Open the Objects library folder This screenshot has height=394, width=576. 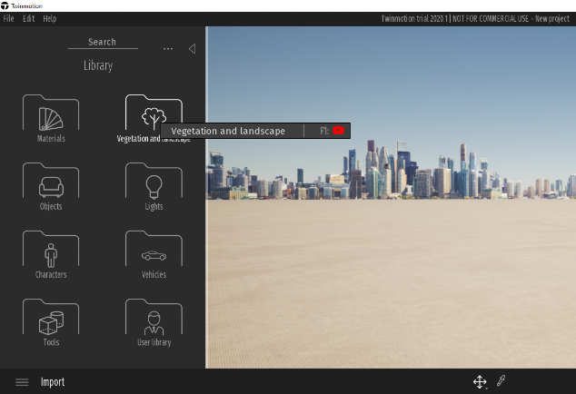coord(51,186)
